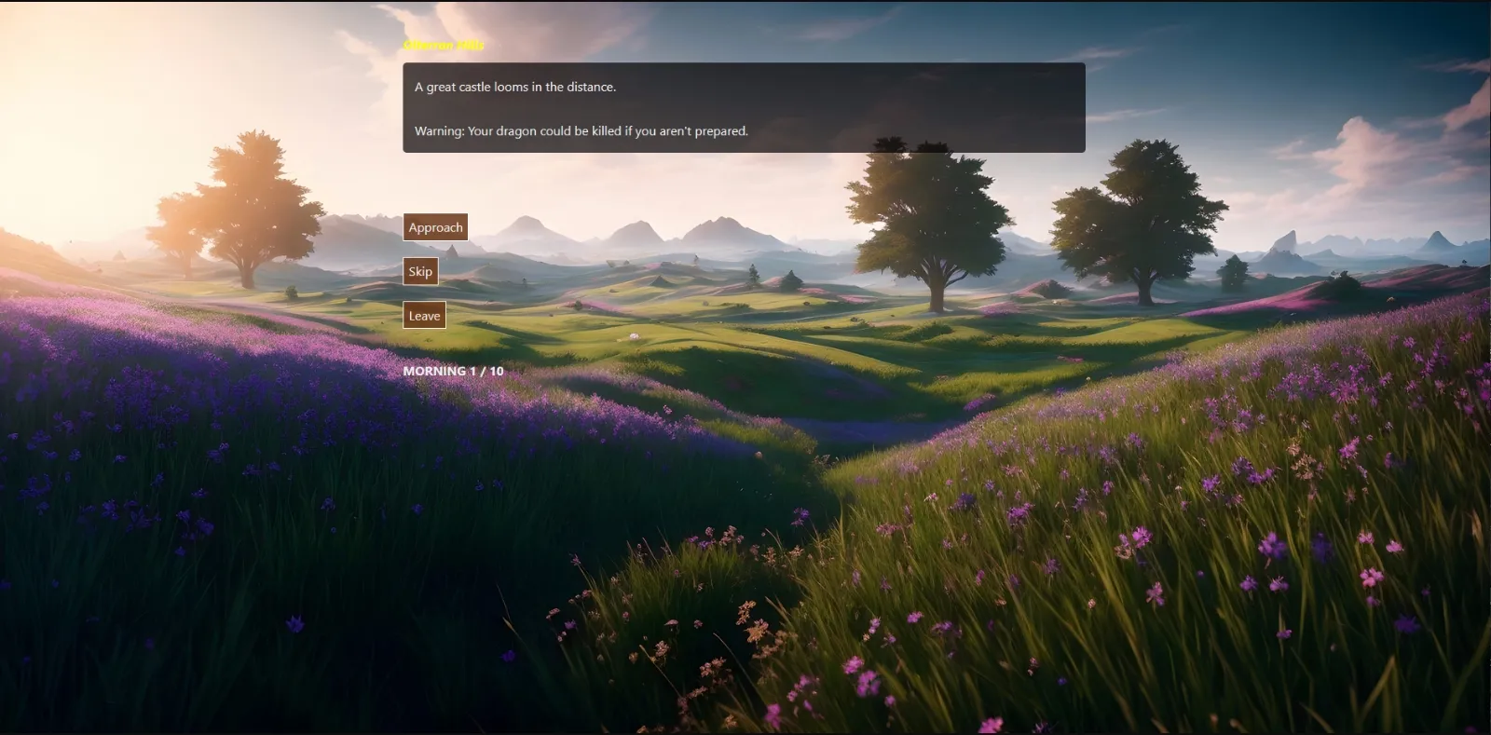
Task: Click the distant rocky spires on the right horizon
Action: tap(1286, 242)
